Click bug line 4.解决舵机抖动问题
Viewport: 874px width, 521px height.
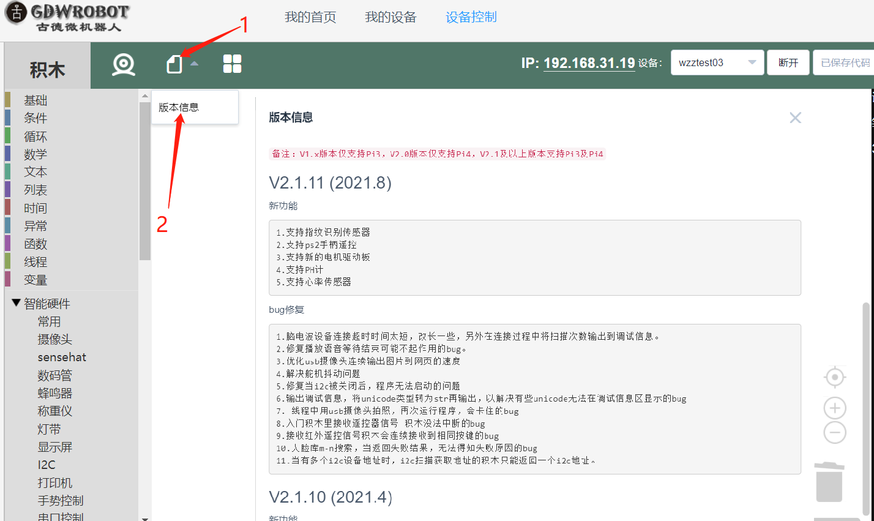pyautogui.click(x=318, y=373)
